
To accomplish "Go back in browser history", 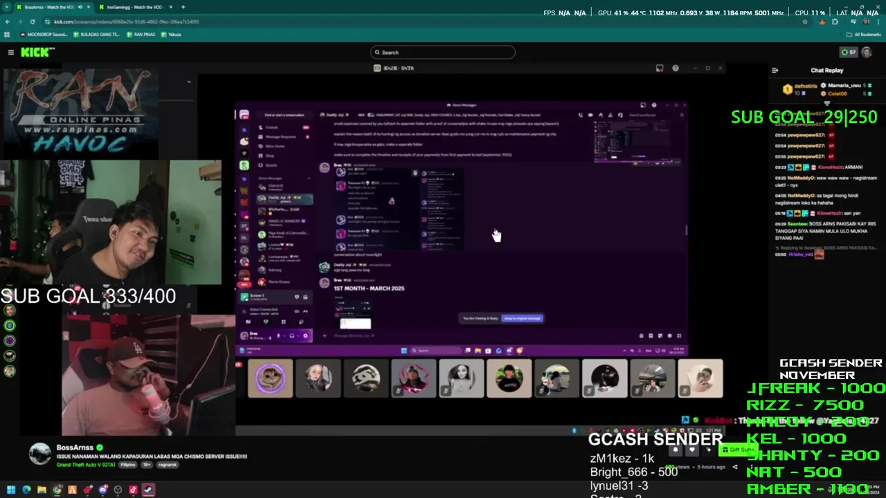I will point(8,21).
